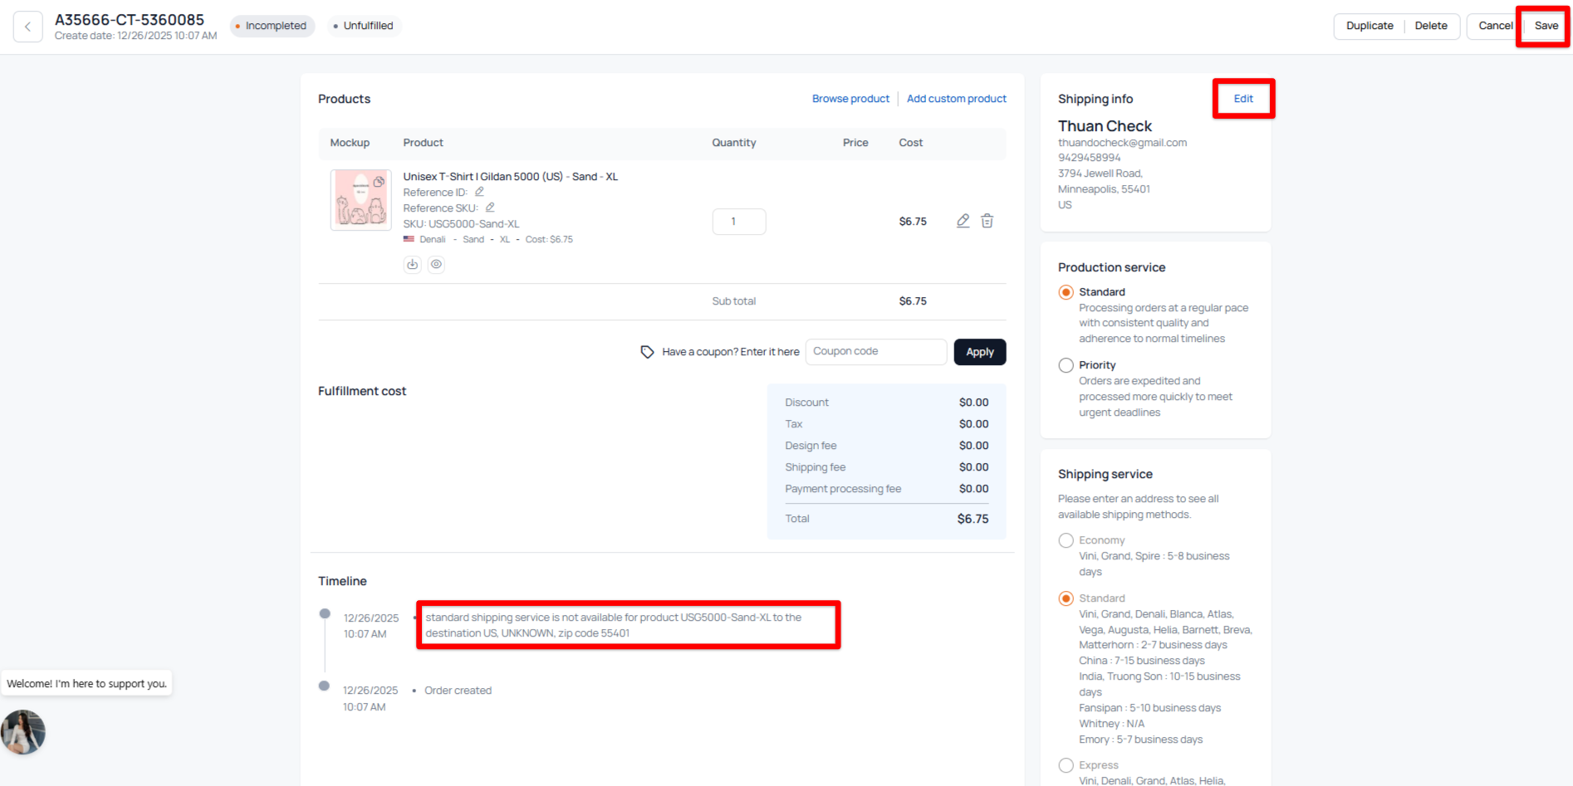Click the Duplicate button
The image size is (1573, 786).
1369,26
